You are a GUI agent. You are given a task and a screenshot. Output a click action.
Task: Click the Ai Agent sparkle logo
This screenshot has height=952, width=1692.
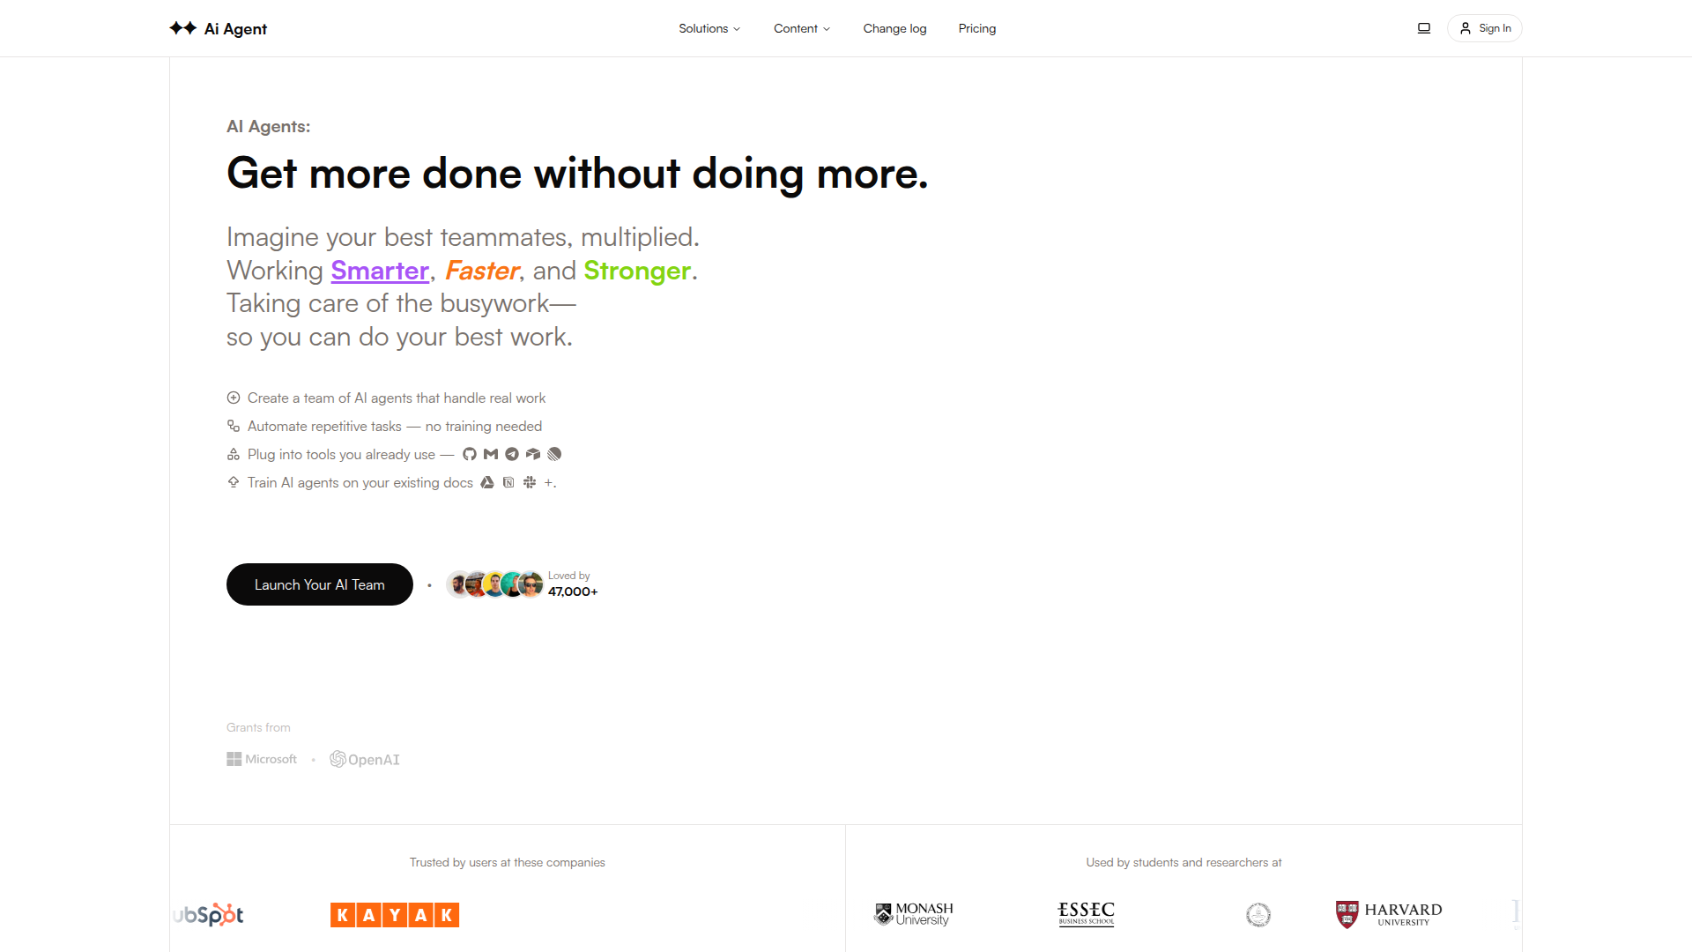click(x=183, y=28)
